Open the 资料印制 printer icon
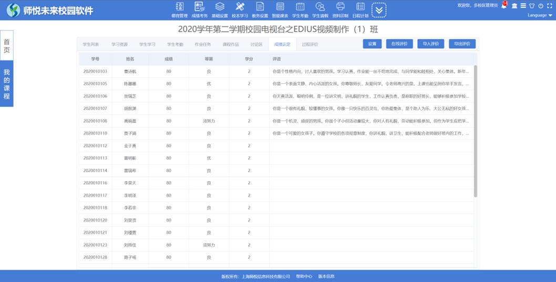This screenshot has width=556, height=282. [x=340, y=7]
